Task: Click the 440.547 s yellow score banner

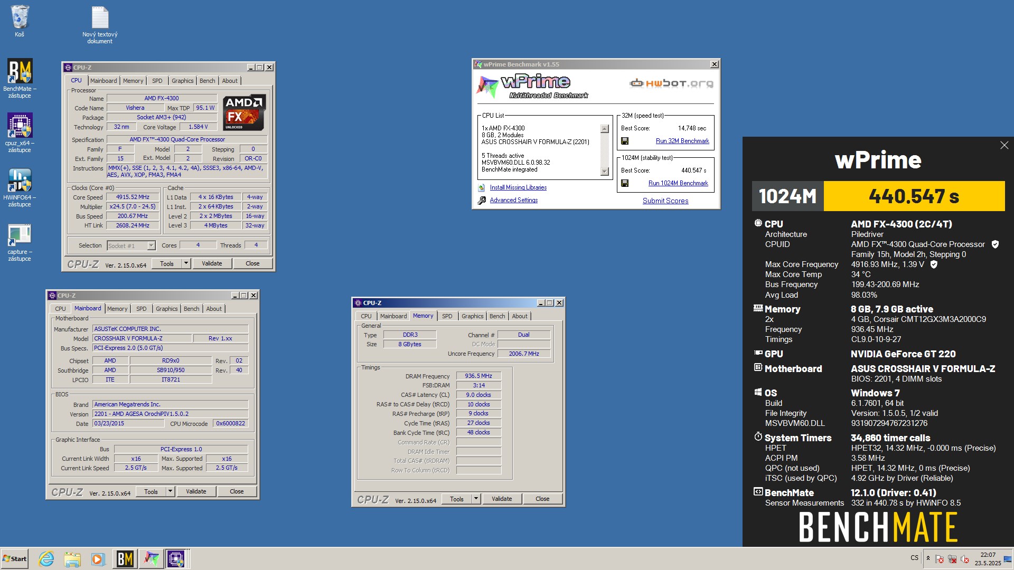Action: point(914,196)
